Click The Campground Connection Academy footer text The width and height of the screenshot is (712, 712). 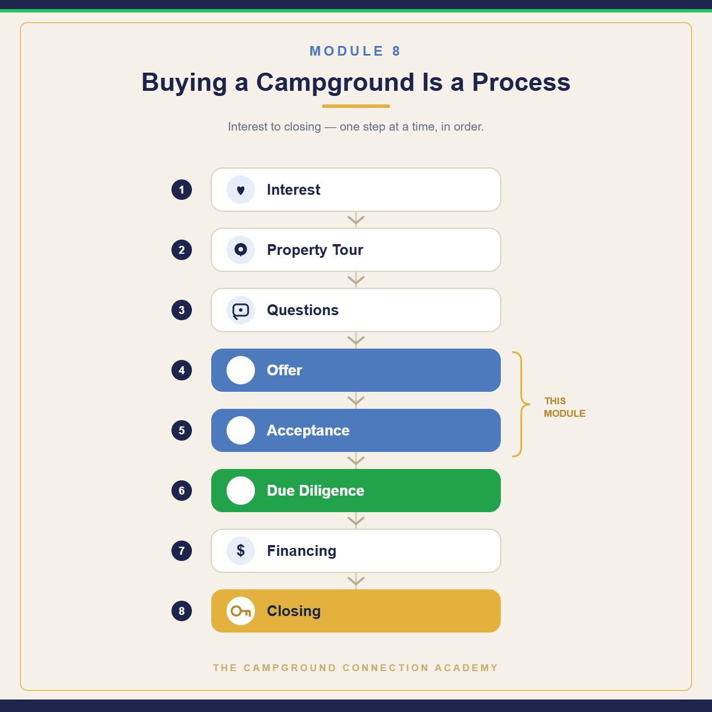(x=356, y=668)
